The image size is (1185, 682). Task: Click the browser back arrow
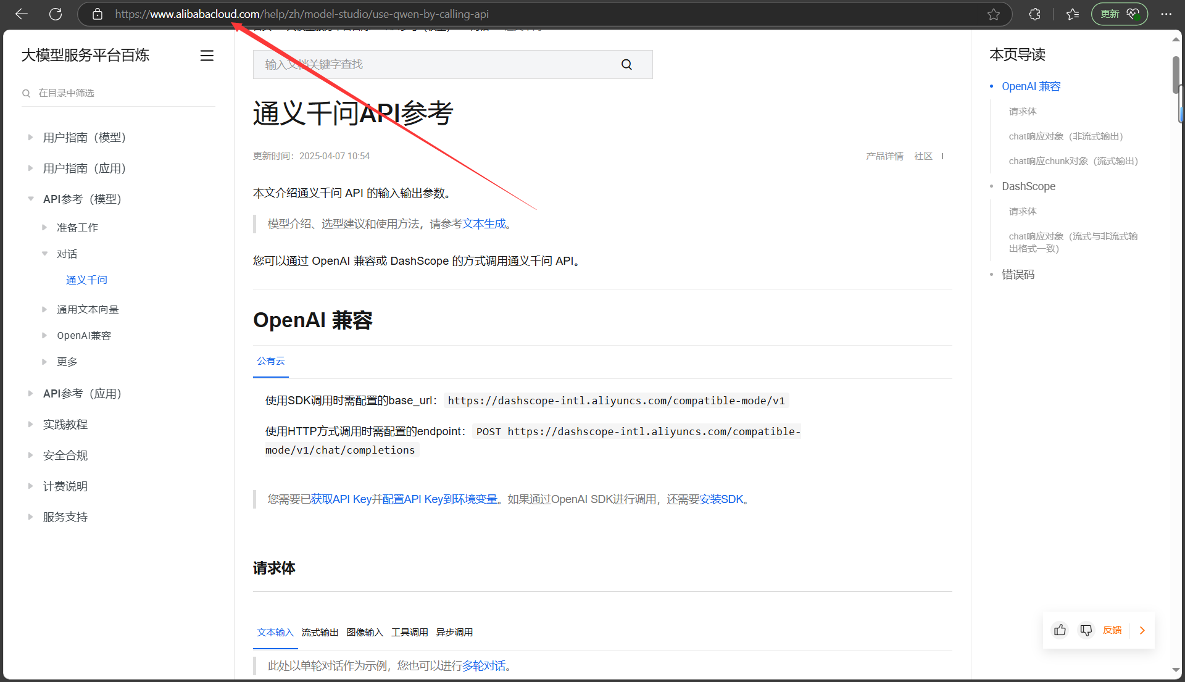click(x=22, y=14)
